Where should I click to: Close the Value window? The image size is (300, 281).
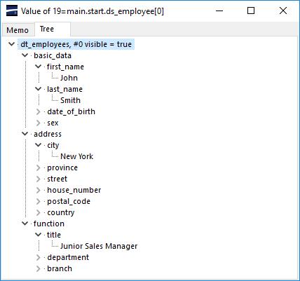[x=283, y=11]
